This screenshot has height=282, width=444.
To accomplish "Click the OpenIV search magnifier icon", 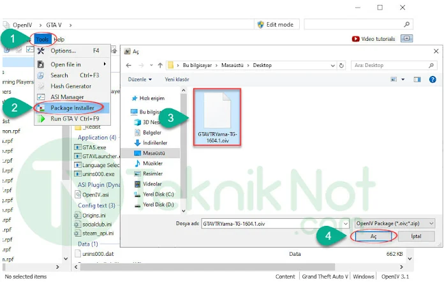I will pyautogui.click(x=406, y=25).
